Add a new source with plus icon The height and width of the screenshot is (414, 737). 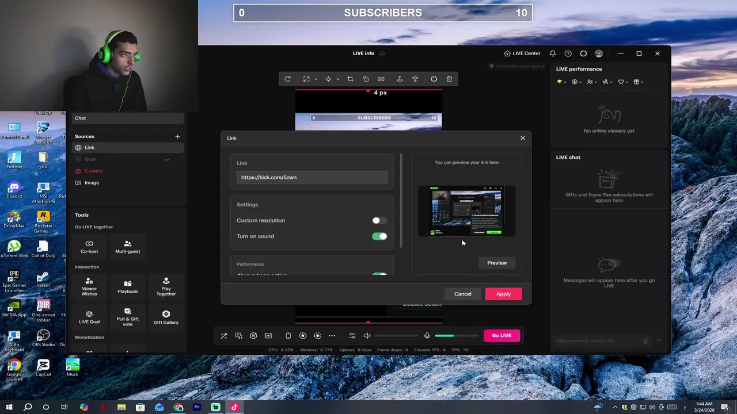pos(177,137)
